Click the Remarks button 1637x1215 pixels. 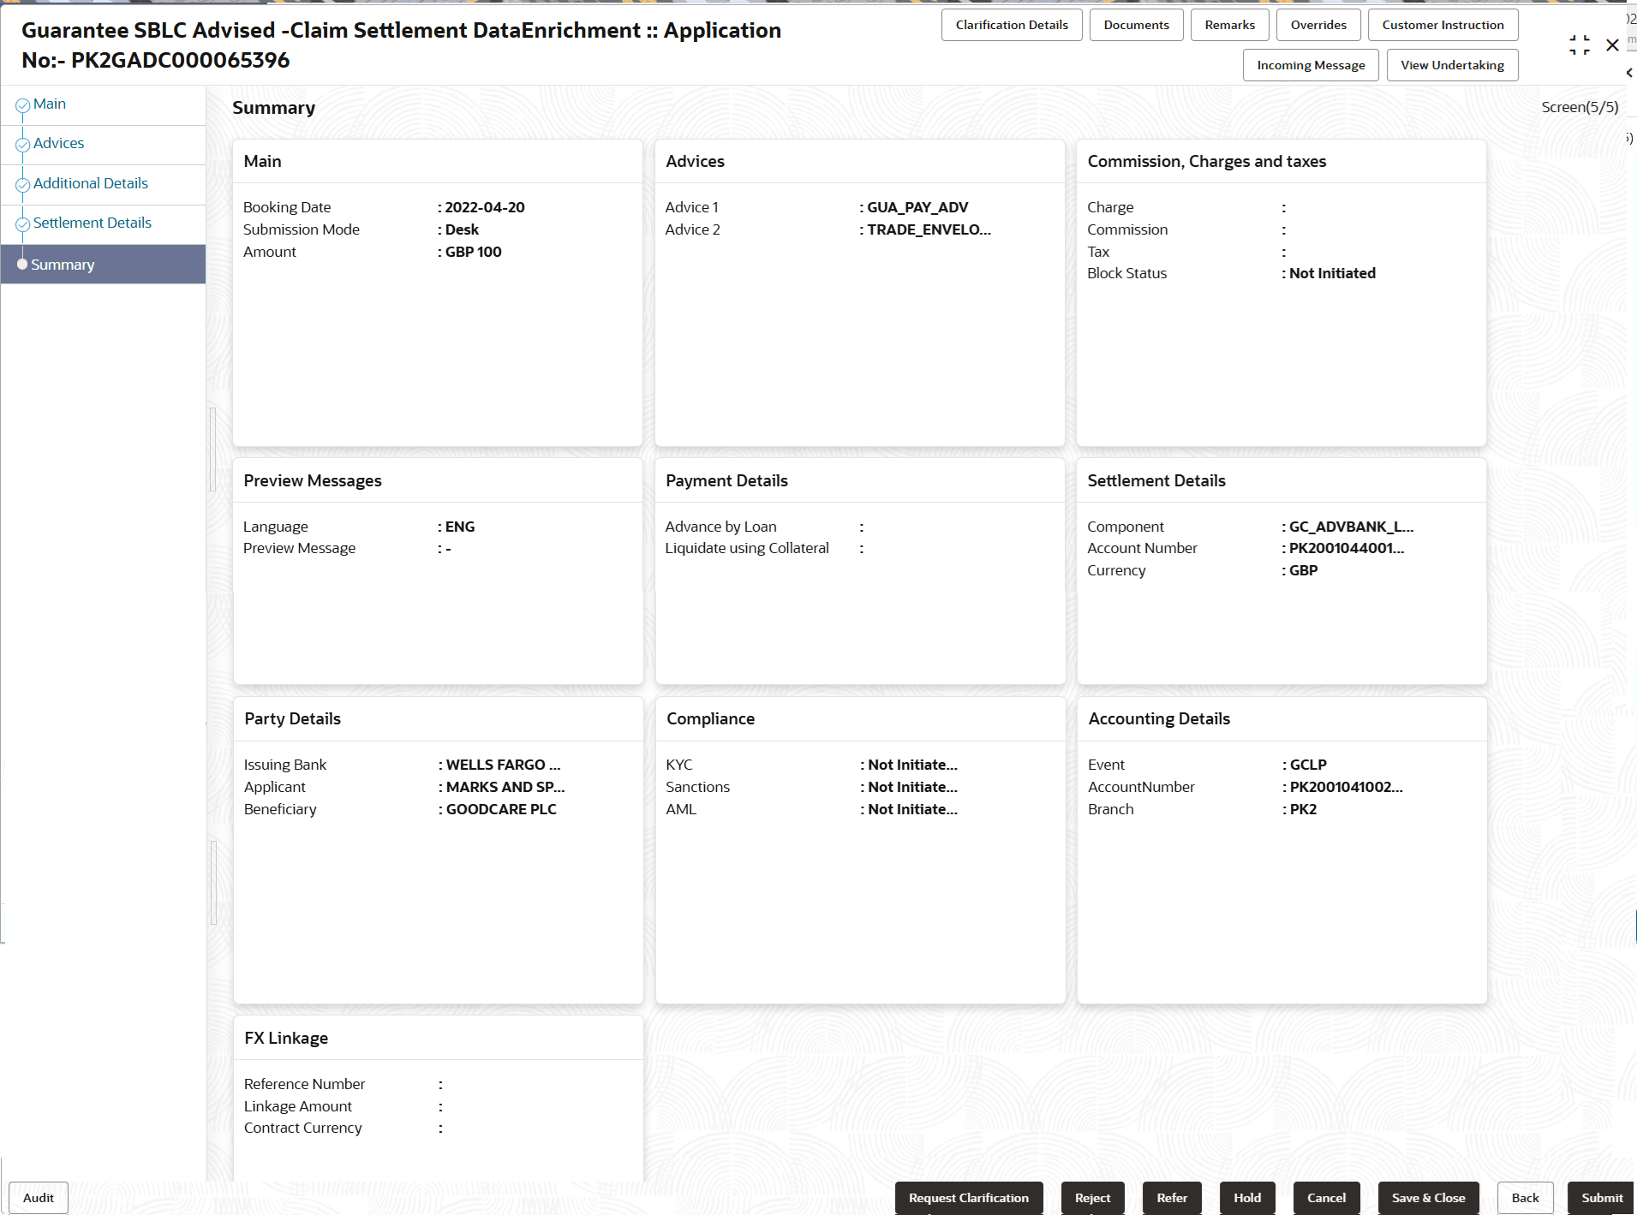click(1229, 25)
